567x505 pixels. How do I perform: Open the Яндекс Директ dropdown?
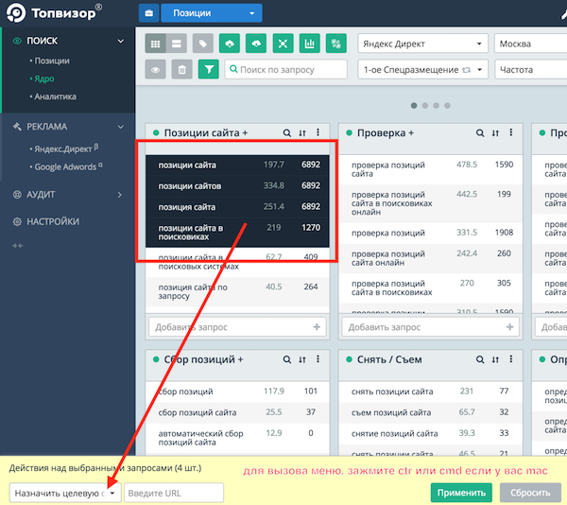tap(422, 44)
